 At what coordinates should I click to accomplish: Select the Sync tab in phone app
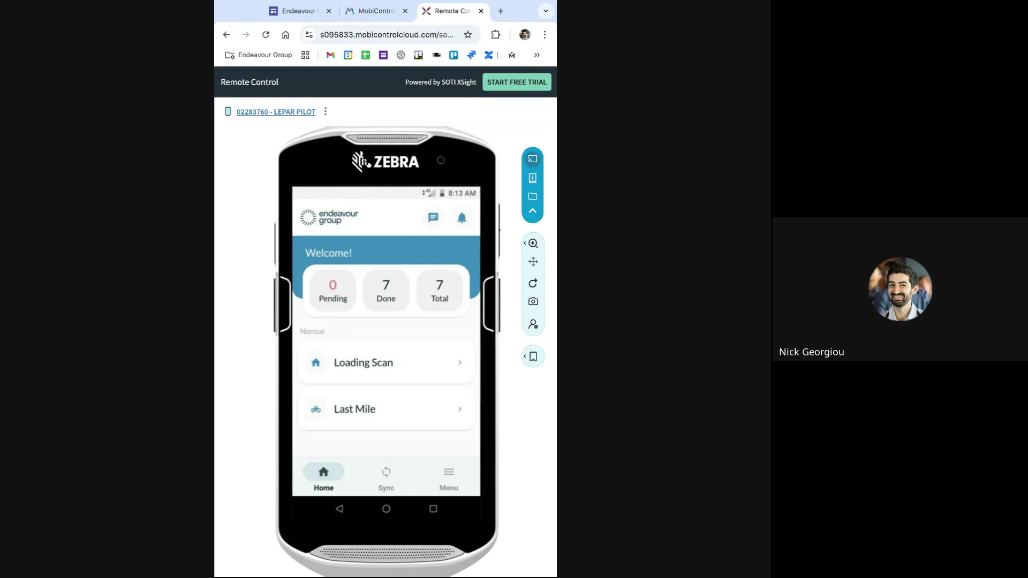coord(386,478)
